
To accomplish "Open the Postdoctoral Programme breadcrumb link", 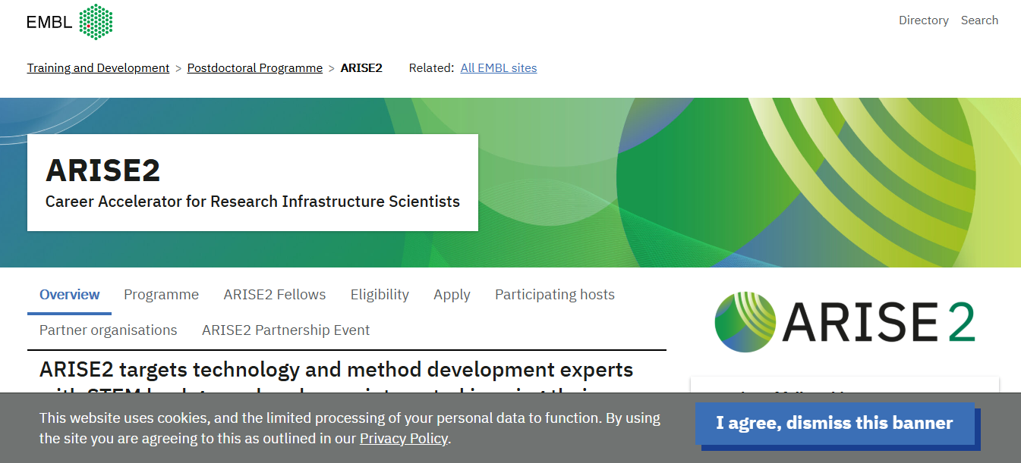I will coord(255,68).
